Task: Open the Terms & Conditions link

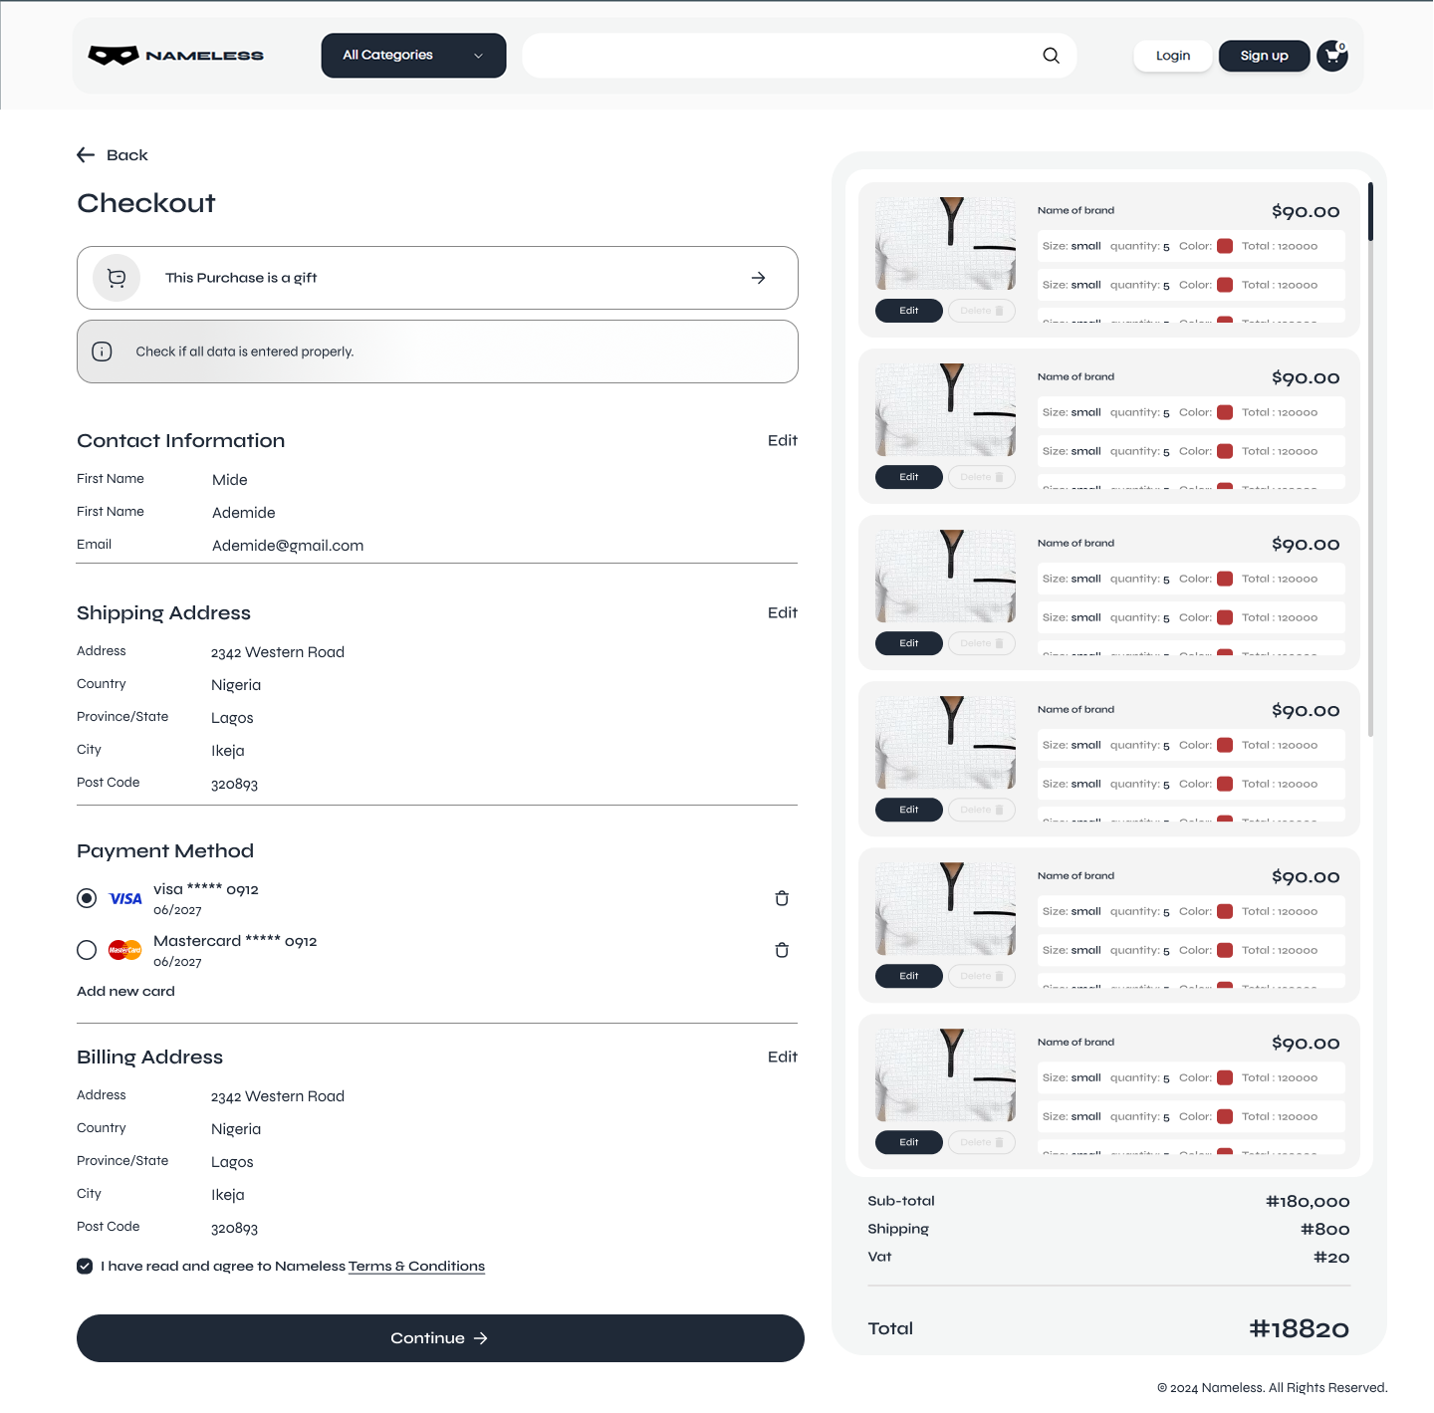Action: [416, 1266]
